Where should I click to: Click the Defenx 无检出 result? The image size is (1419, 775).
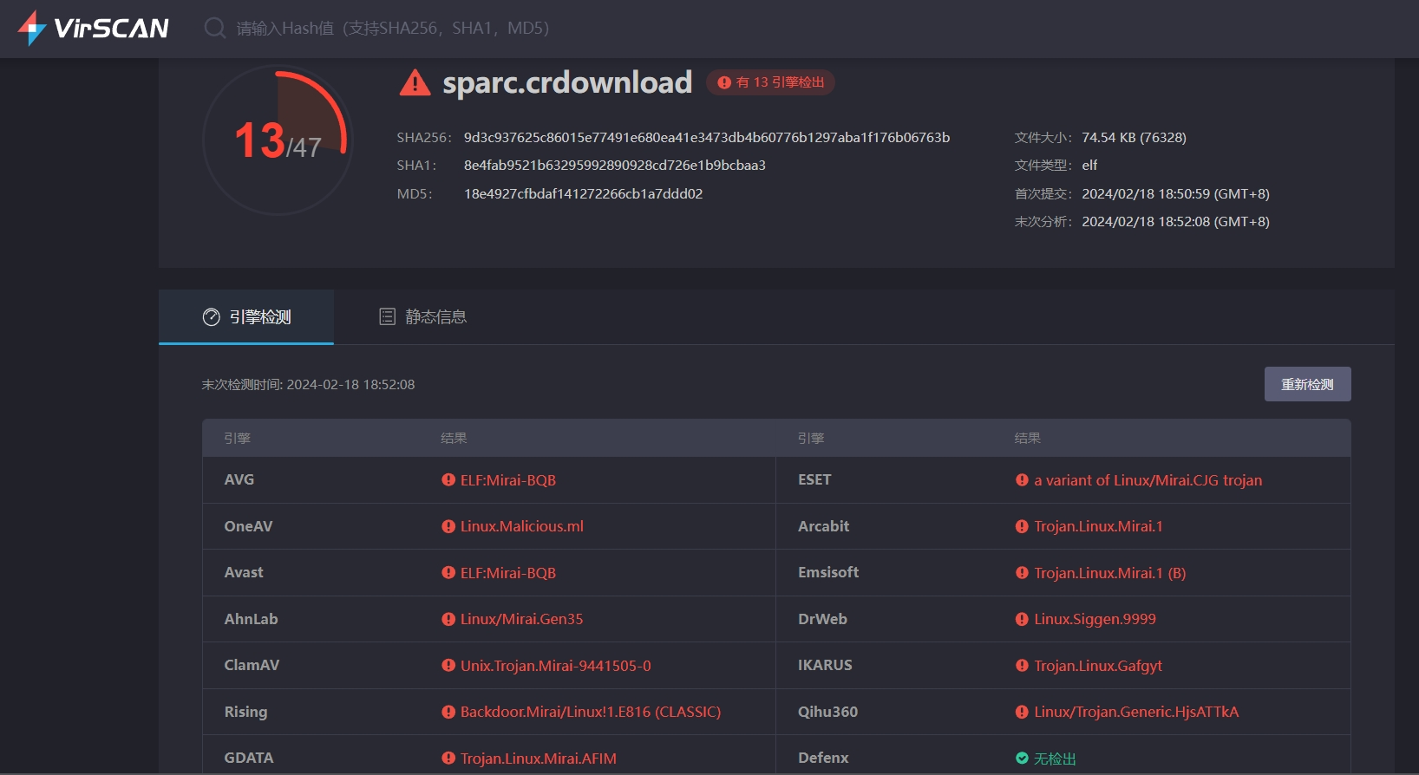(x=1055, y=758)
